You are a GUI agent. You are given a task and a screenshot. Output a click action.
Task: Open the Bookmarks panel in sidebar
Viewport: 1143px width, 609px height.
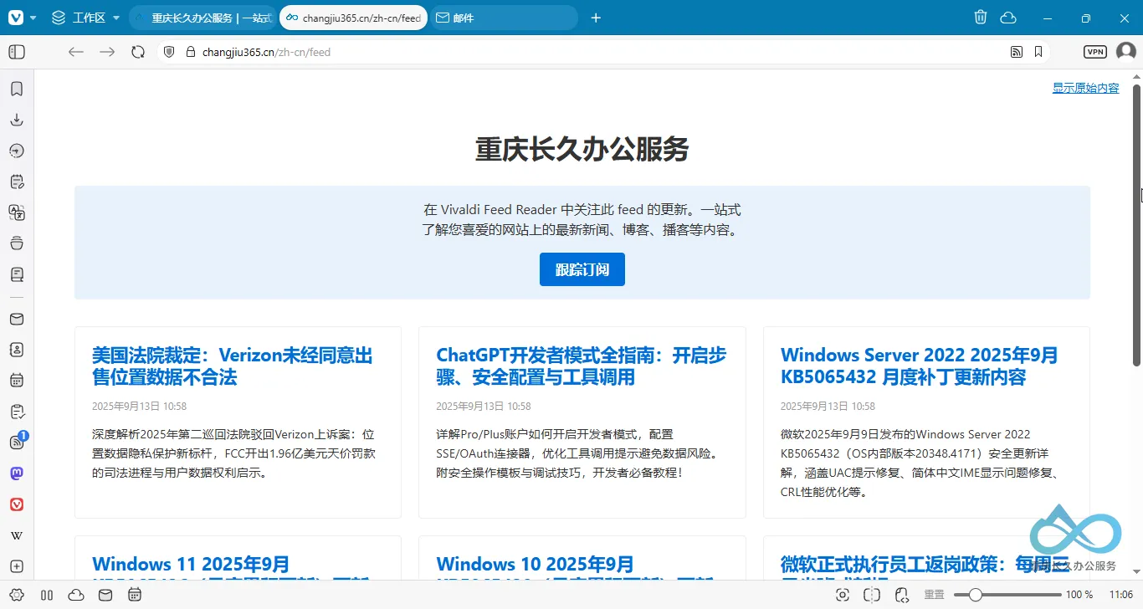[17, 89]
